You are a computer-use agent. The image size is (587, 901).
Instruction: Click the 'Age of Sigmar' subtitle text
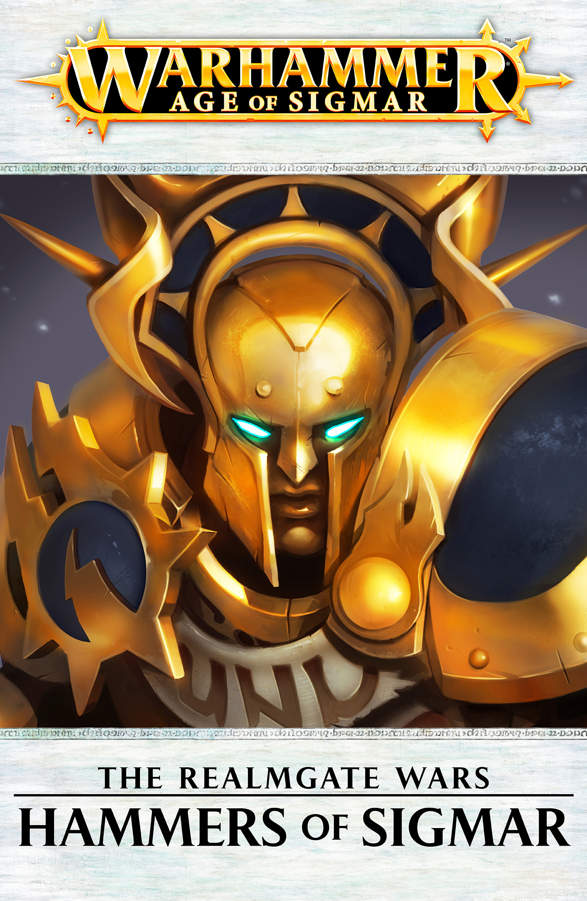(x=299, y=102)
